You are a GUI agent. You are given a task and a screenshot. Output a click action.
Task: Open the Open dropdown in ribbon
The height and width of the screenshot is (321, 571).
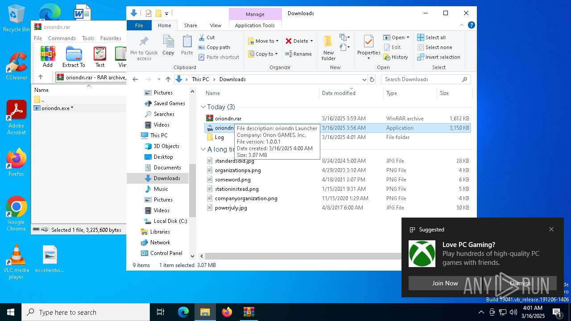[x=397, y=37]
